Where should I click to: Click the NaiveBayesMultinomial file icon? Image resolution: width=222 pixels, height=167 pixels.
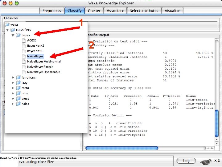pos(24,62)
